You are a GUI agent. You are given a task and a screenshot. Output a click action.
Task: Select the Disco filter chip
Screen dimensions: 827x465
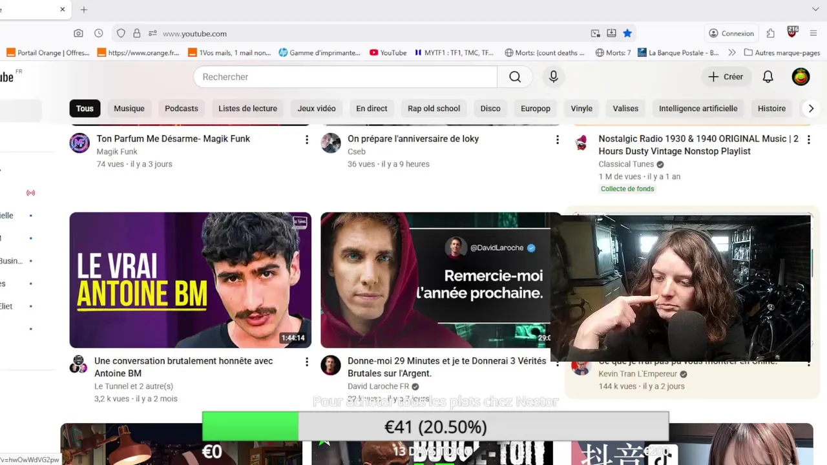point(490,108)
